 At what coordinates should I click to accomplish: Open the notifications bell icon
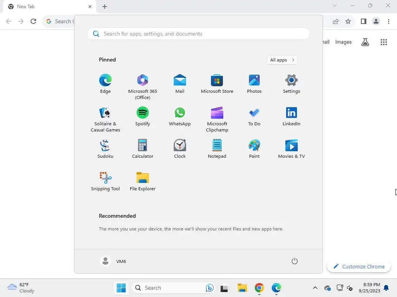click(387, 288)
